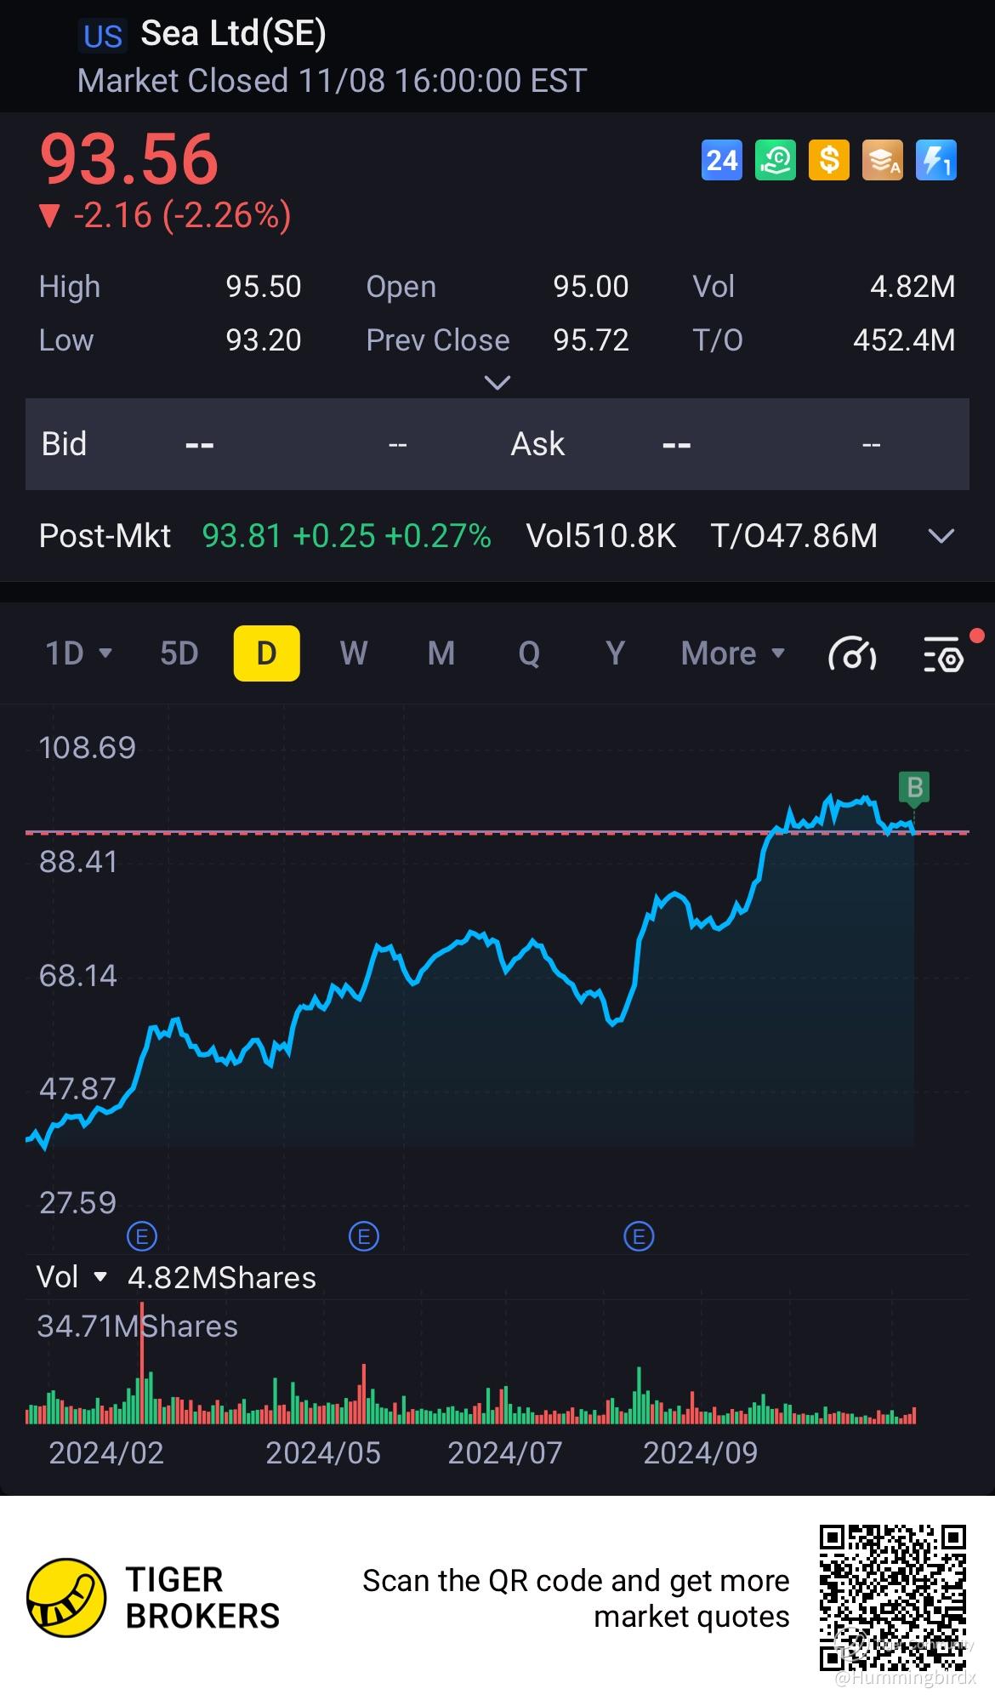The width and height of the screenshot is (995, 1700).
Task: Expand quote details chevron below Prev Close
Action: pos(497,383)
